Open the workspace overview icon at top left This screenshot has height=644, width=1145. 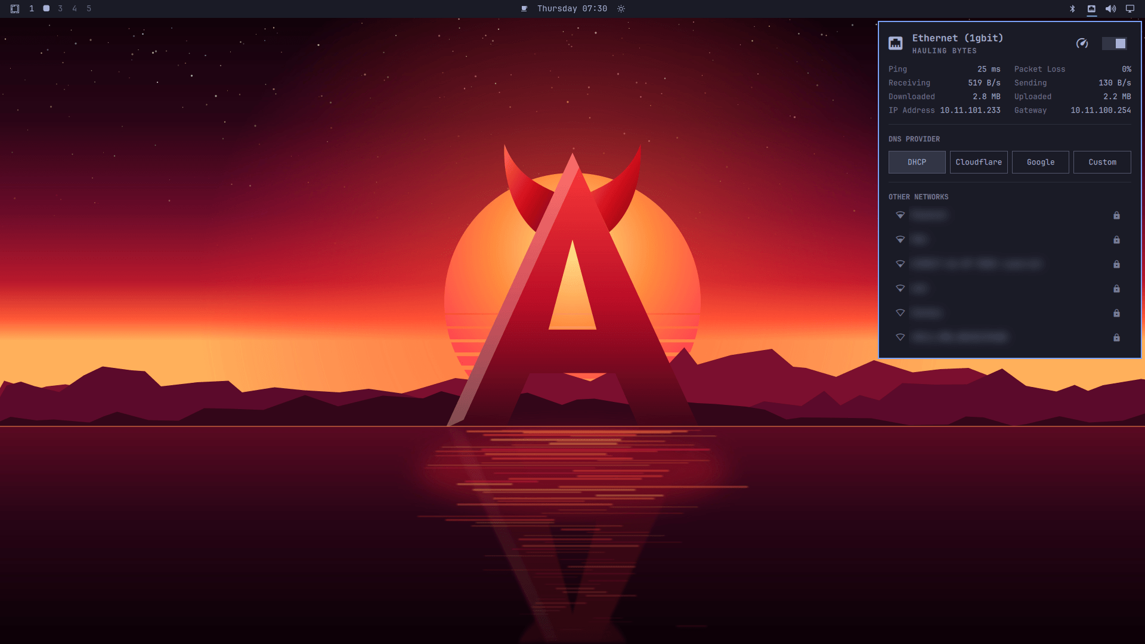click(x=15, y=9)
